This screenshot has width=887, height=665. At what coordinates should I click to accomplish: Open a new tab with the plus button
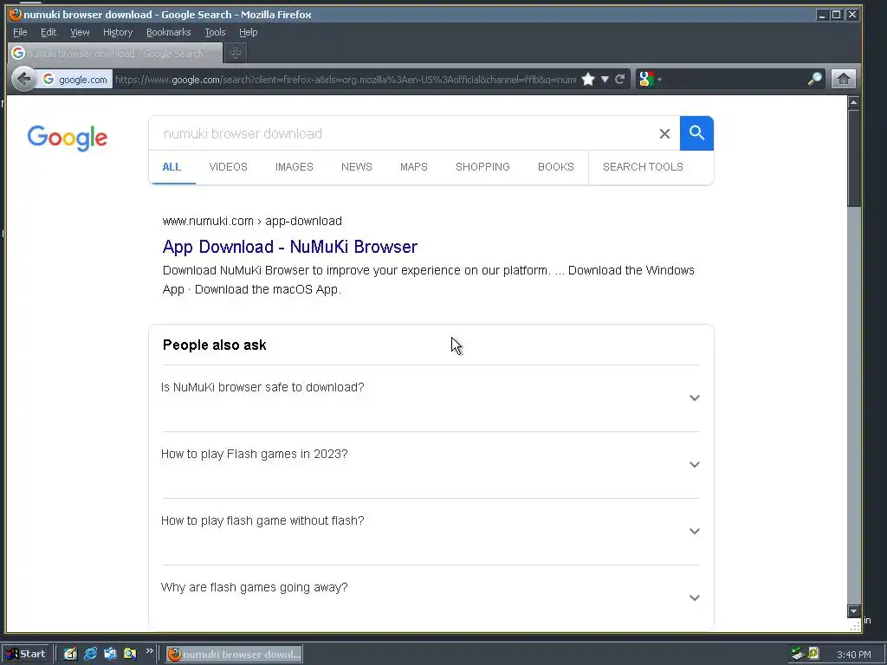236,53
